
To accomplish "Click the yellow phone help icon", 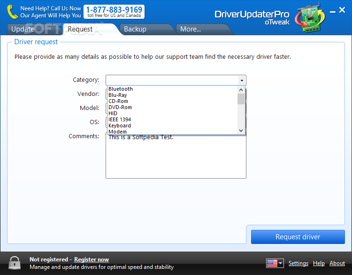I will click(12, 12).
